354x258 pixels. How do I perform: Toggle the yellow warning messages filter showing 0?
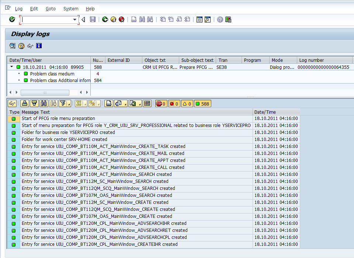point(187,104)
